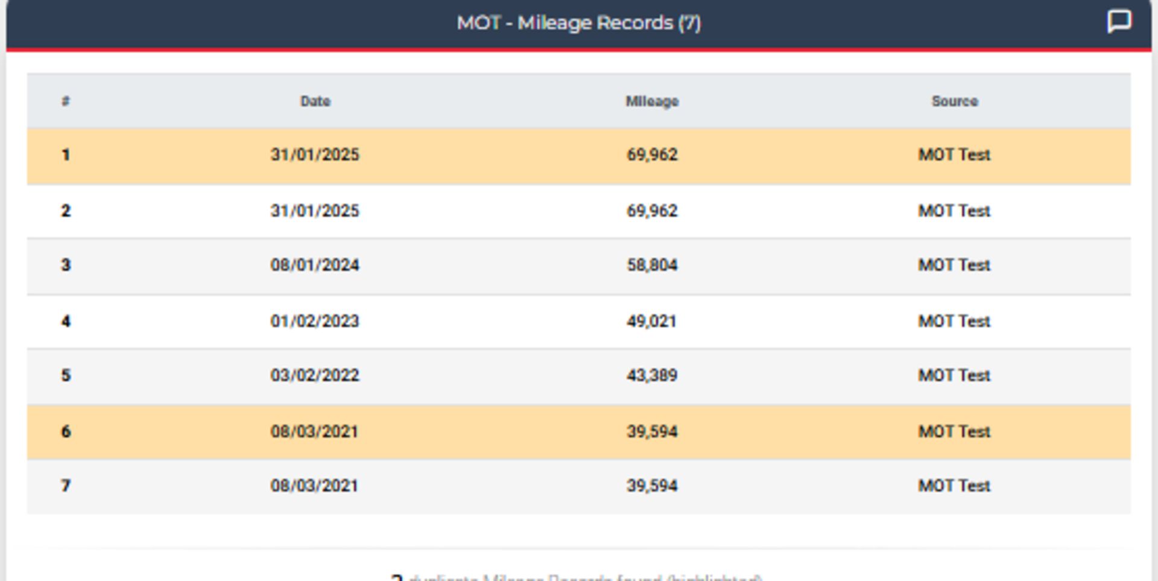Click the # column header
This screenshot has height=581, width=1158.
(x=66, y=101)
